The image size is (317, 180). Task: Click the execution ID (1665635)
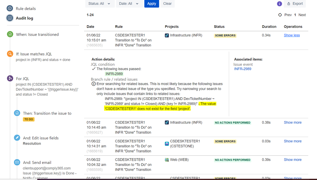[x=95, y=45]
